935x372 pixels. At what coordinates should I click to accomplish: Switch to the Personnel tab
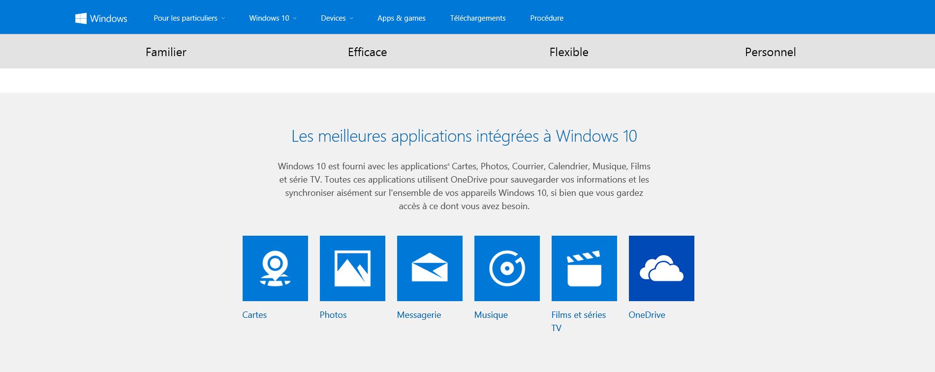point(770,52)
